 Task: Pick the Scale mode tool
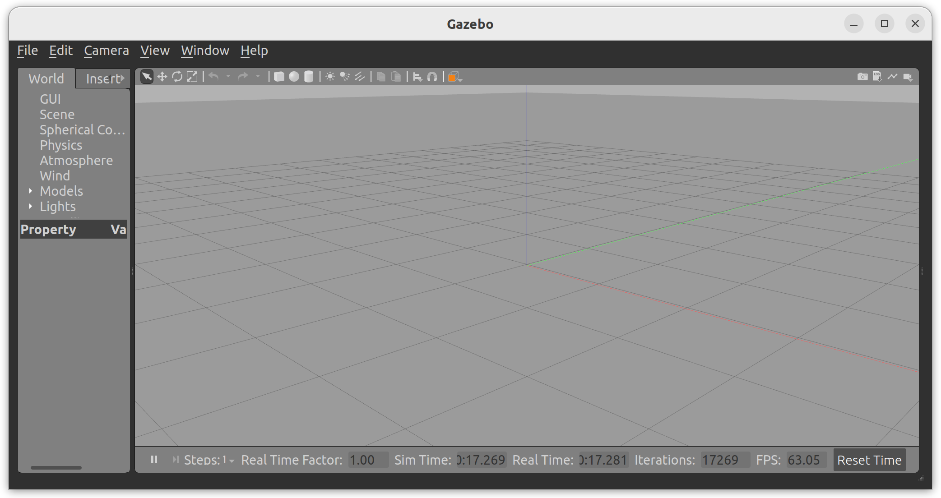pos(192,77)
